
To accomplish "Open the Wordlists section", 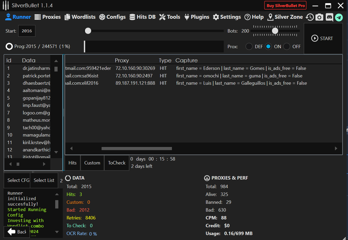I will point(80,17).
